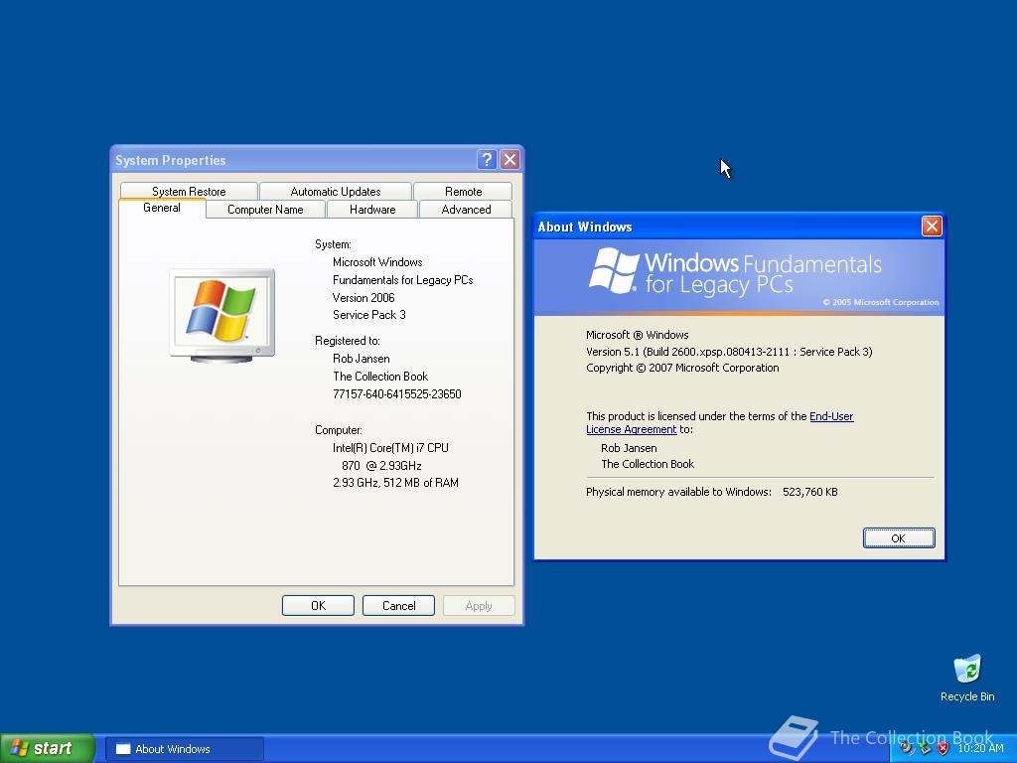Screen dimensions: 1017x763
Task: Click 'The Collection Book' in System Properties
Action: tap(380, 377)
